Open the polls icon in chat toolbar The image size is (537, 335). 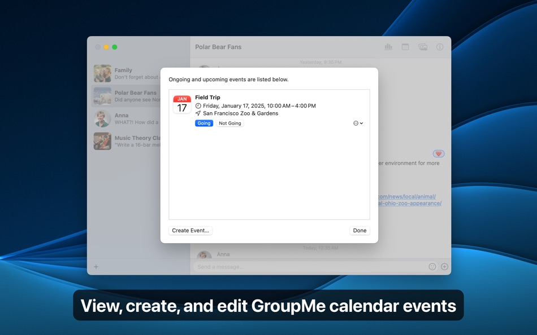(388, 47)
